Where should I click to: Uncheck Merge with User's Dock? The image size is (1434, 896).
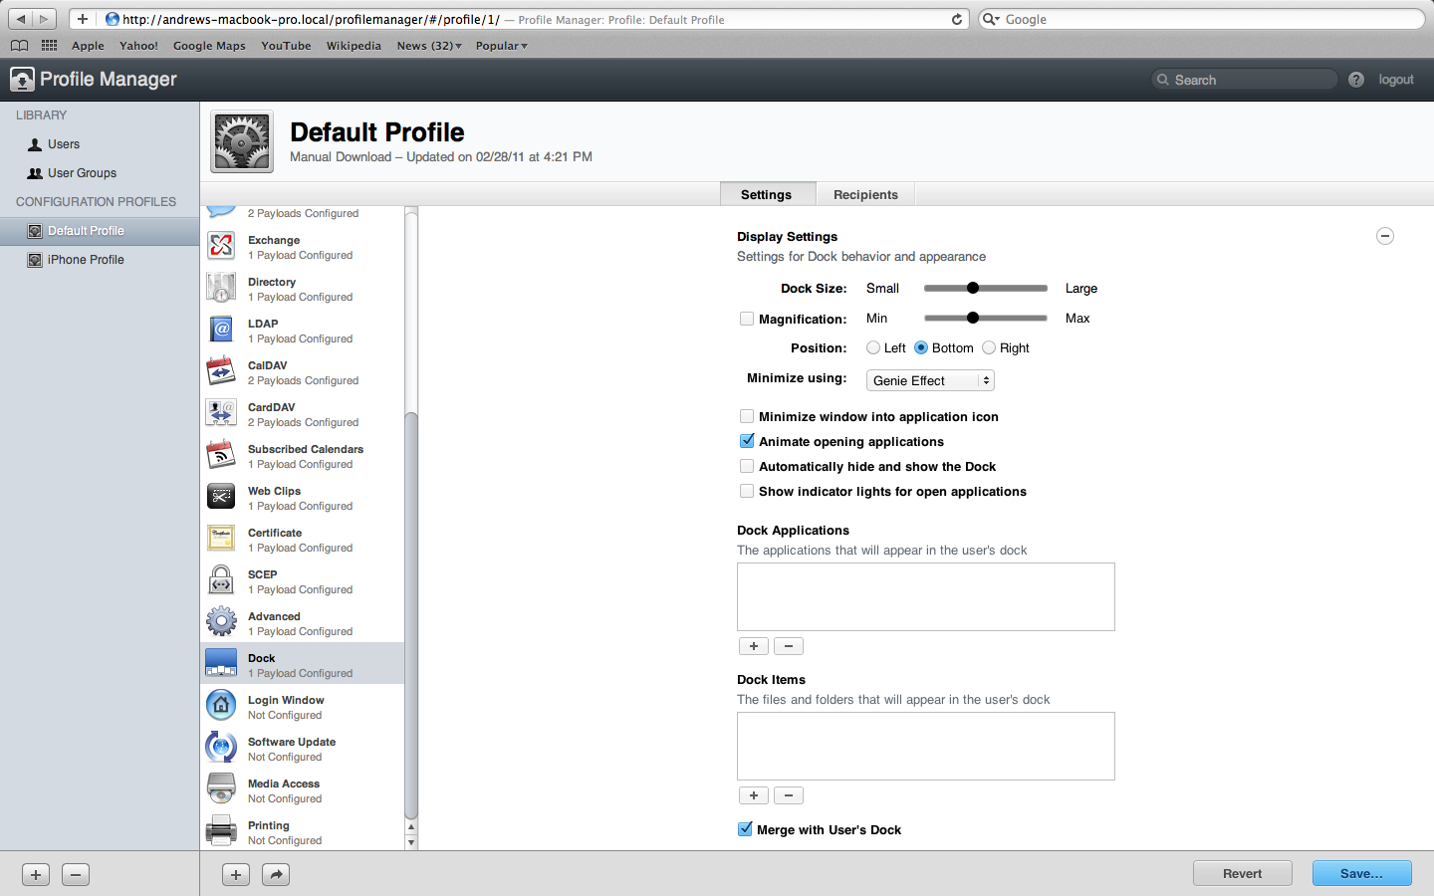click(745, 829)
